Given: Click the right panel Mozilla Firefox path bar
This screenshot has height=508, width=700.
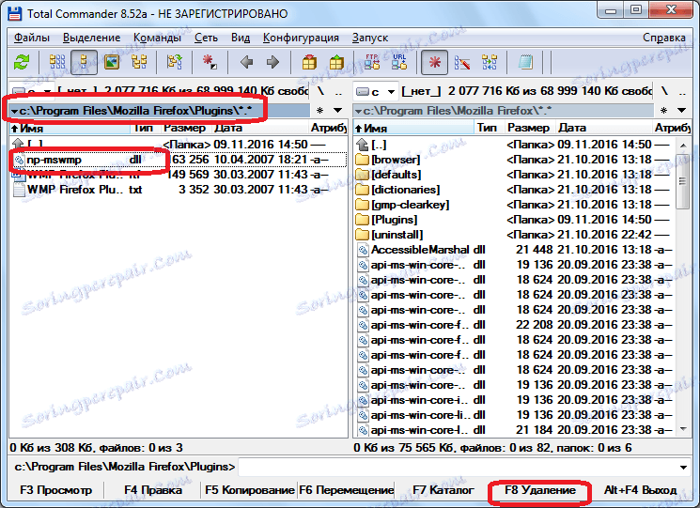Looking at the screenshot, I should [503, 110].
